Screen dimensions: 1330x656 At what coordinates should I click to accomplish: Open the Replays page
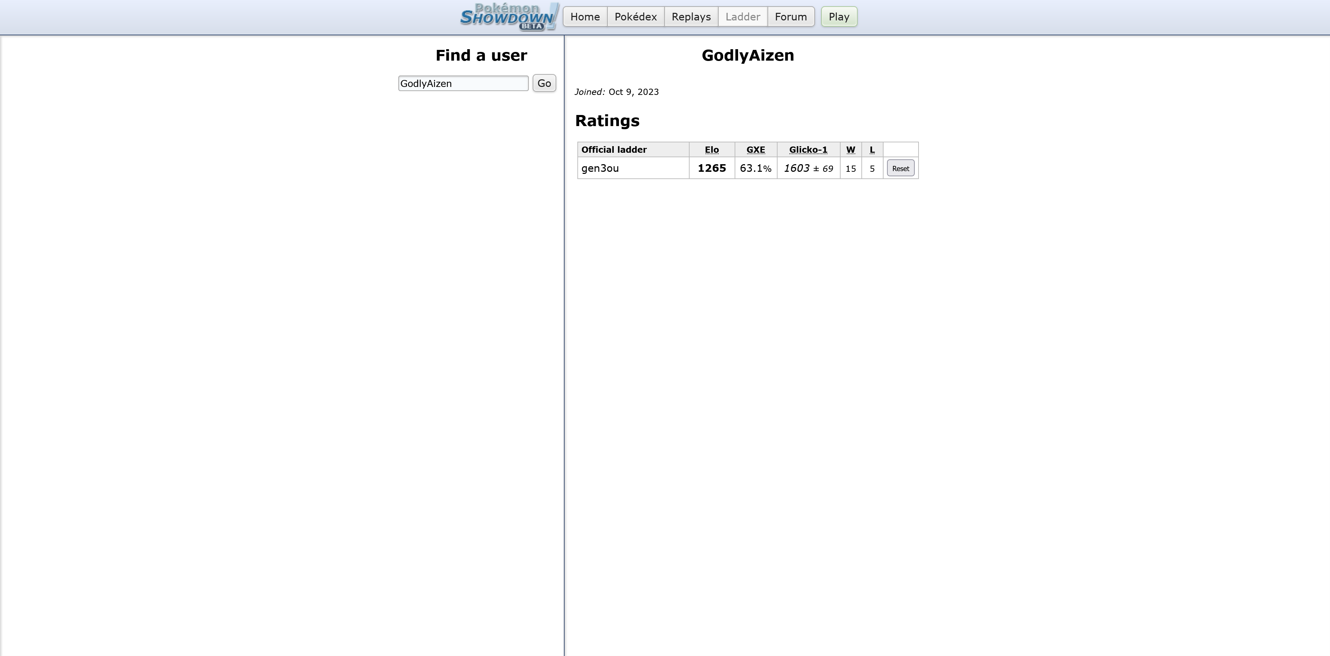[x=691, y=17]
